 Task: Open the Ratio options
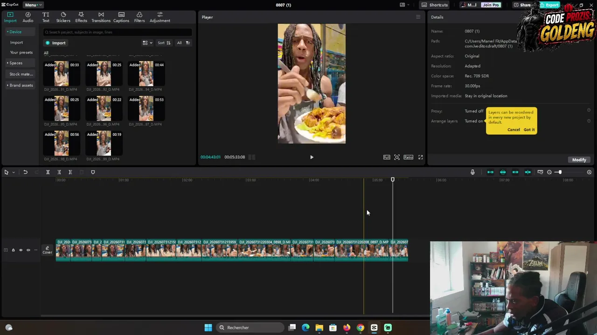(x=408, y=157)
